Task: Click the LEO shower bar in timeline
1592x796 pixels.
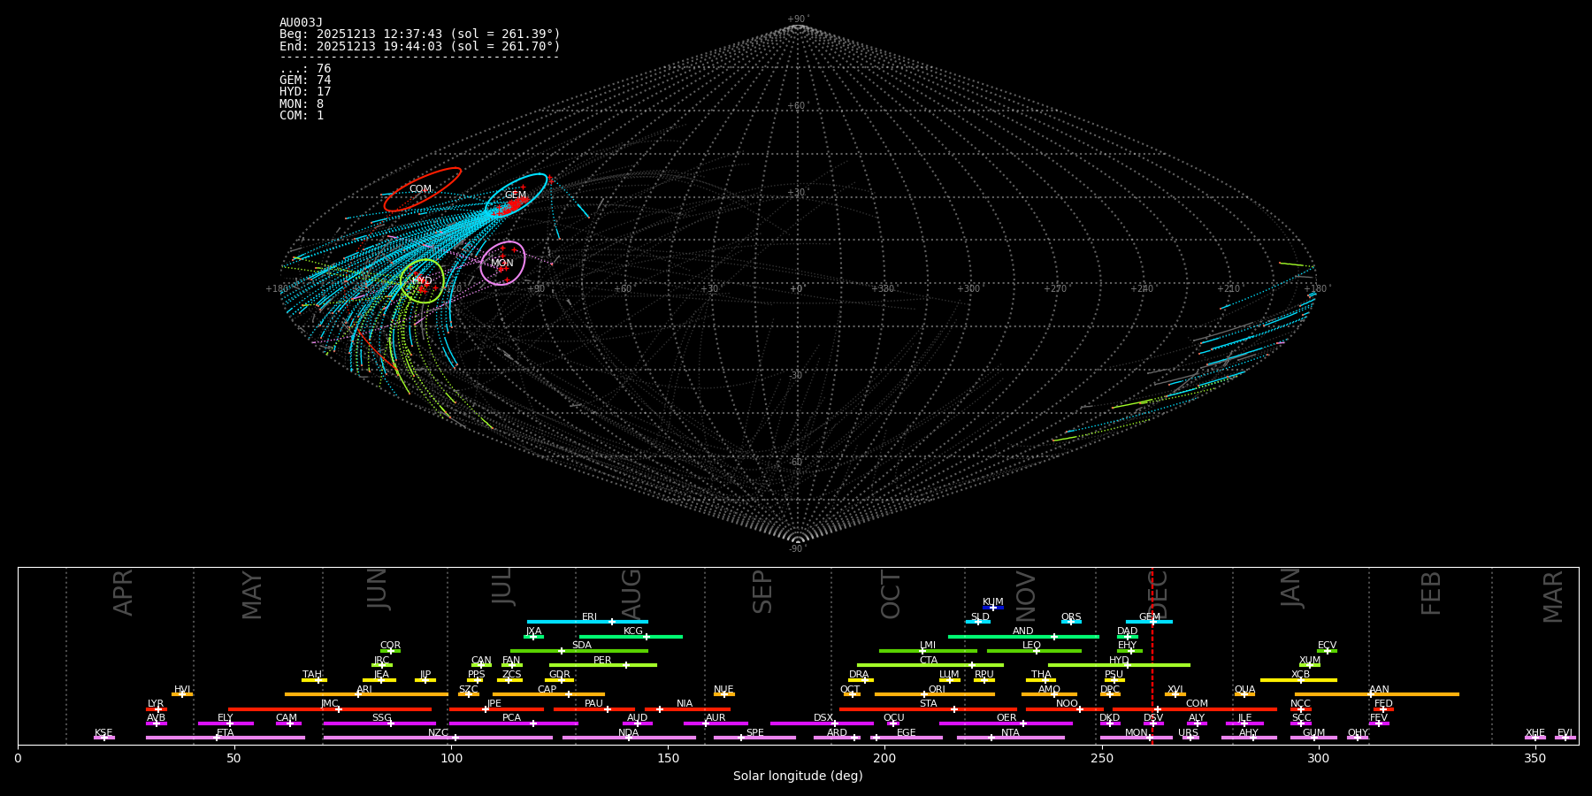Action: [1034, 651]
